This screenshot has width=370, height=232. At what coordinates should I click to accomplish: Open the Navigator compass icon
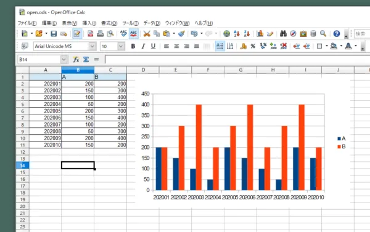pos(293,34)
